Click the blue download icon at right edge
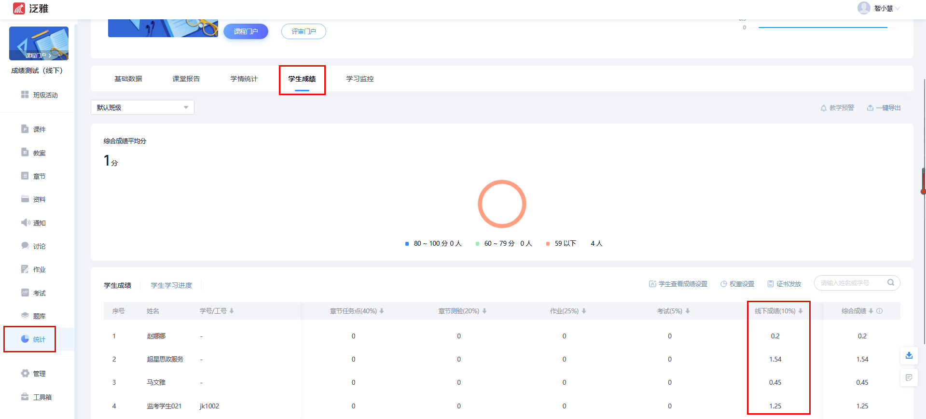This screenshot has width=926, height=419. coord(909,355)
